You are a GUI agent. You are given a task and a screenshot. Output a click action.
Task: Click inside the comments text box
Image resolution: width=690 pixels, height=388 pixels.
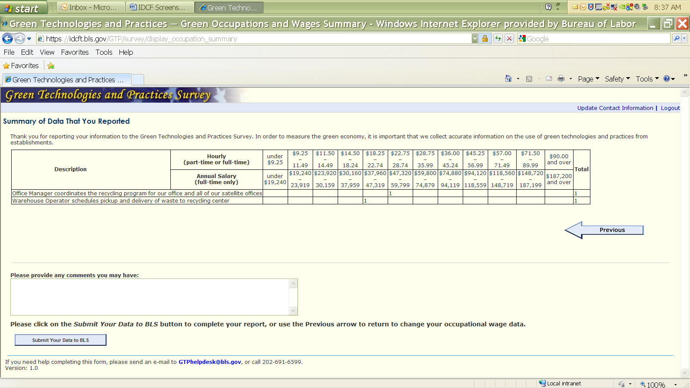tap(150, 297)
